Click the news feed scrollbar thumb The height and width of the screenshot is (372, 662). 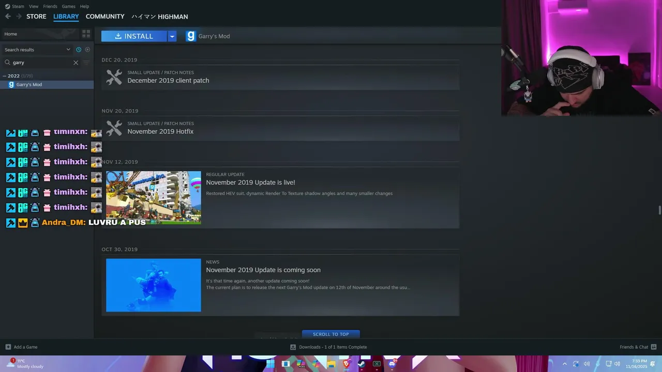tap(659, 210)
